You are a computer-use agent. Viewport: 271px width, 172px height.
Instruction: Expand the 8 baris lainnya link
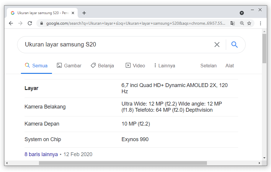point(41,154)
